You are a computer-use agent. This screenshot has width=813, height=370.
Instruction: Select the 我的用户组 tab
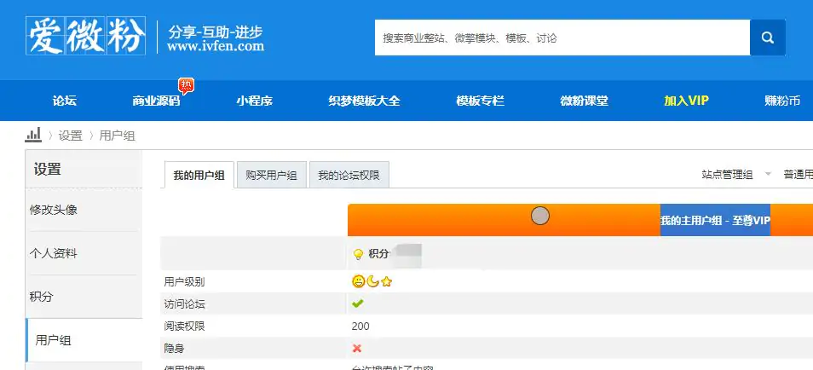pyautogui.click(x=199, y=175)
